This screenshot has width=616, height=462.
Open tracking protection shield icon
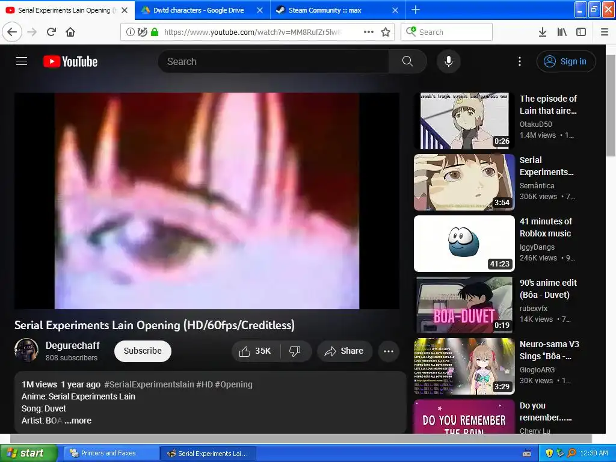coord(143,32)
